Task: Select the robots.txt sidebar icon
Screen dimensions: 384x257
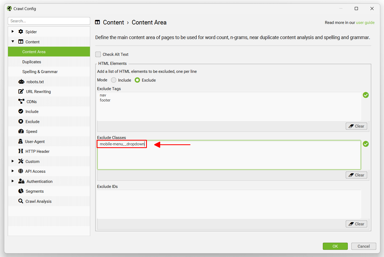Action: (21, 82)
